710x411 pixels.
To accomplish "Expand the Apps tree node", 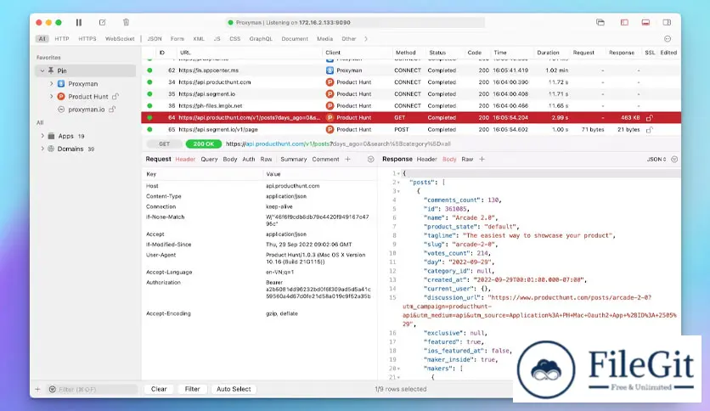I will pyautogui.click(x=42, y=136).
